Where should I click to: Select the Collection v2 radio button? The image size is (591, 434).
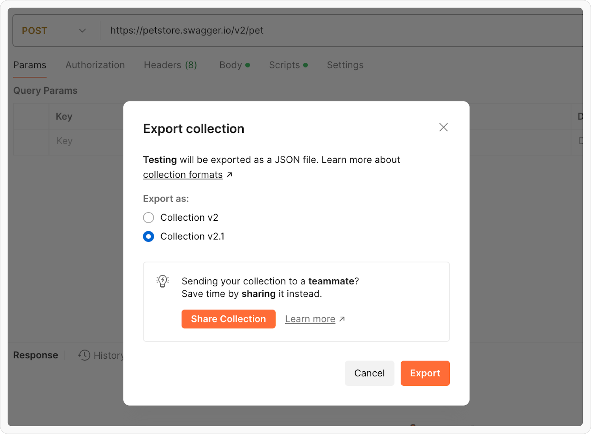click(x=148, y=218)
